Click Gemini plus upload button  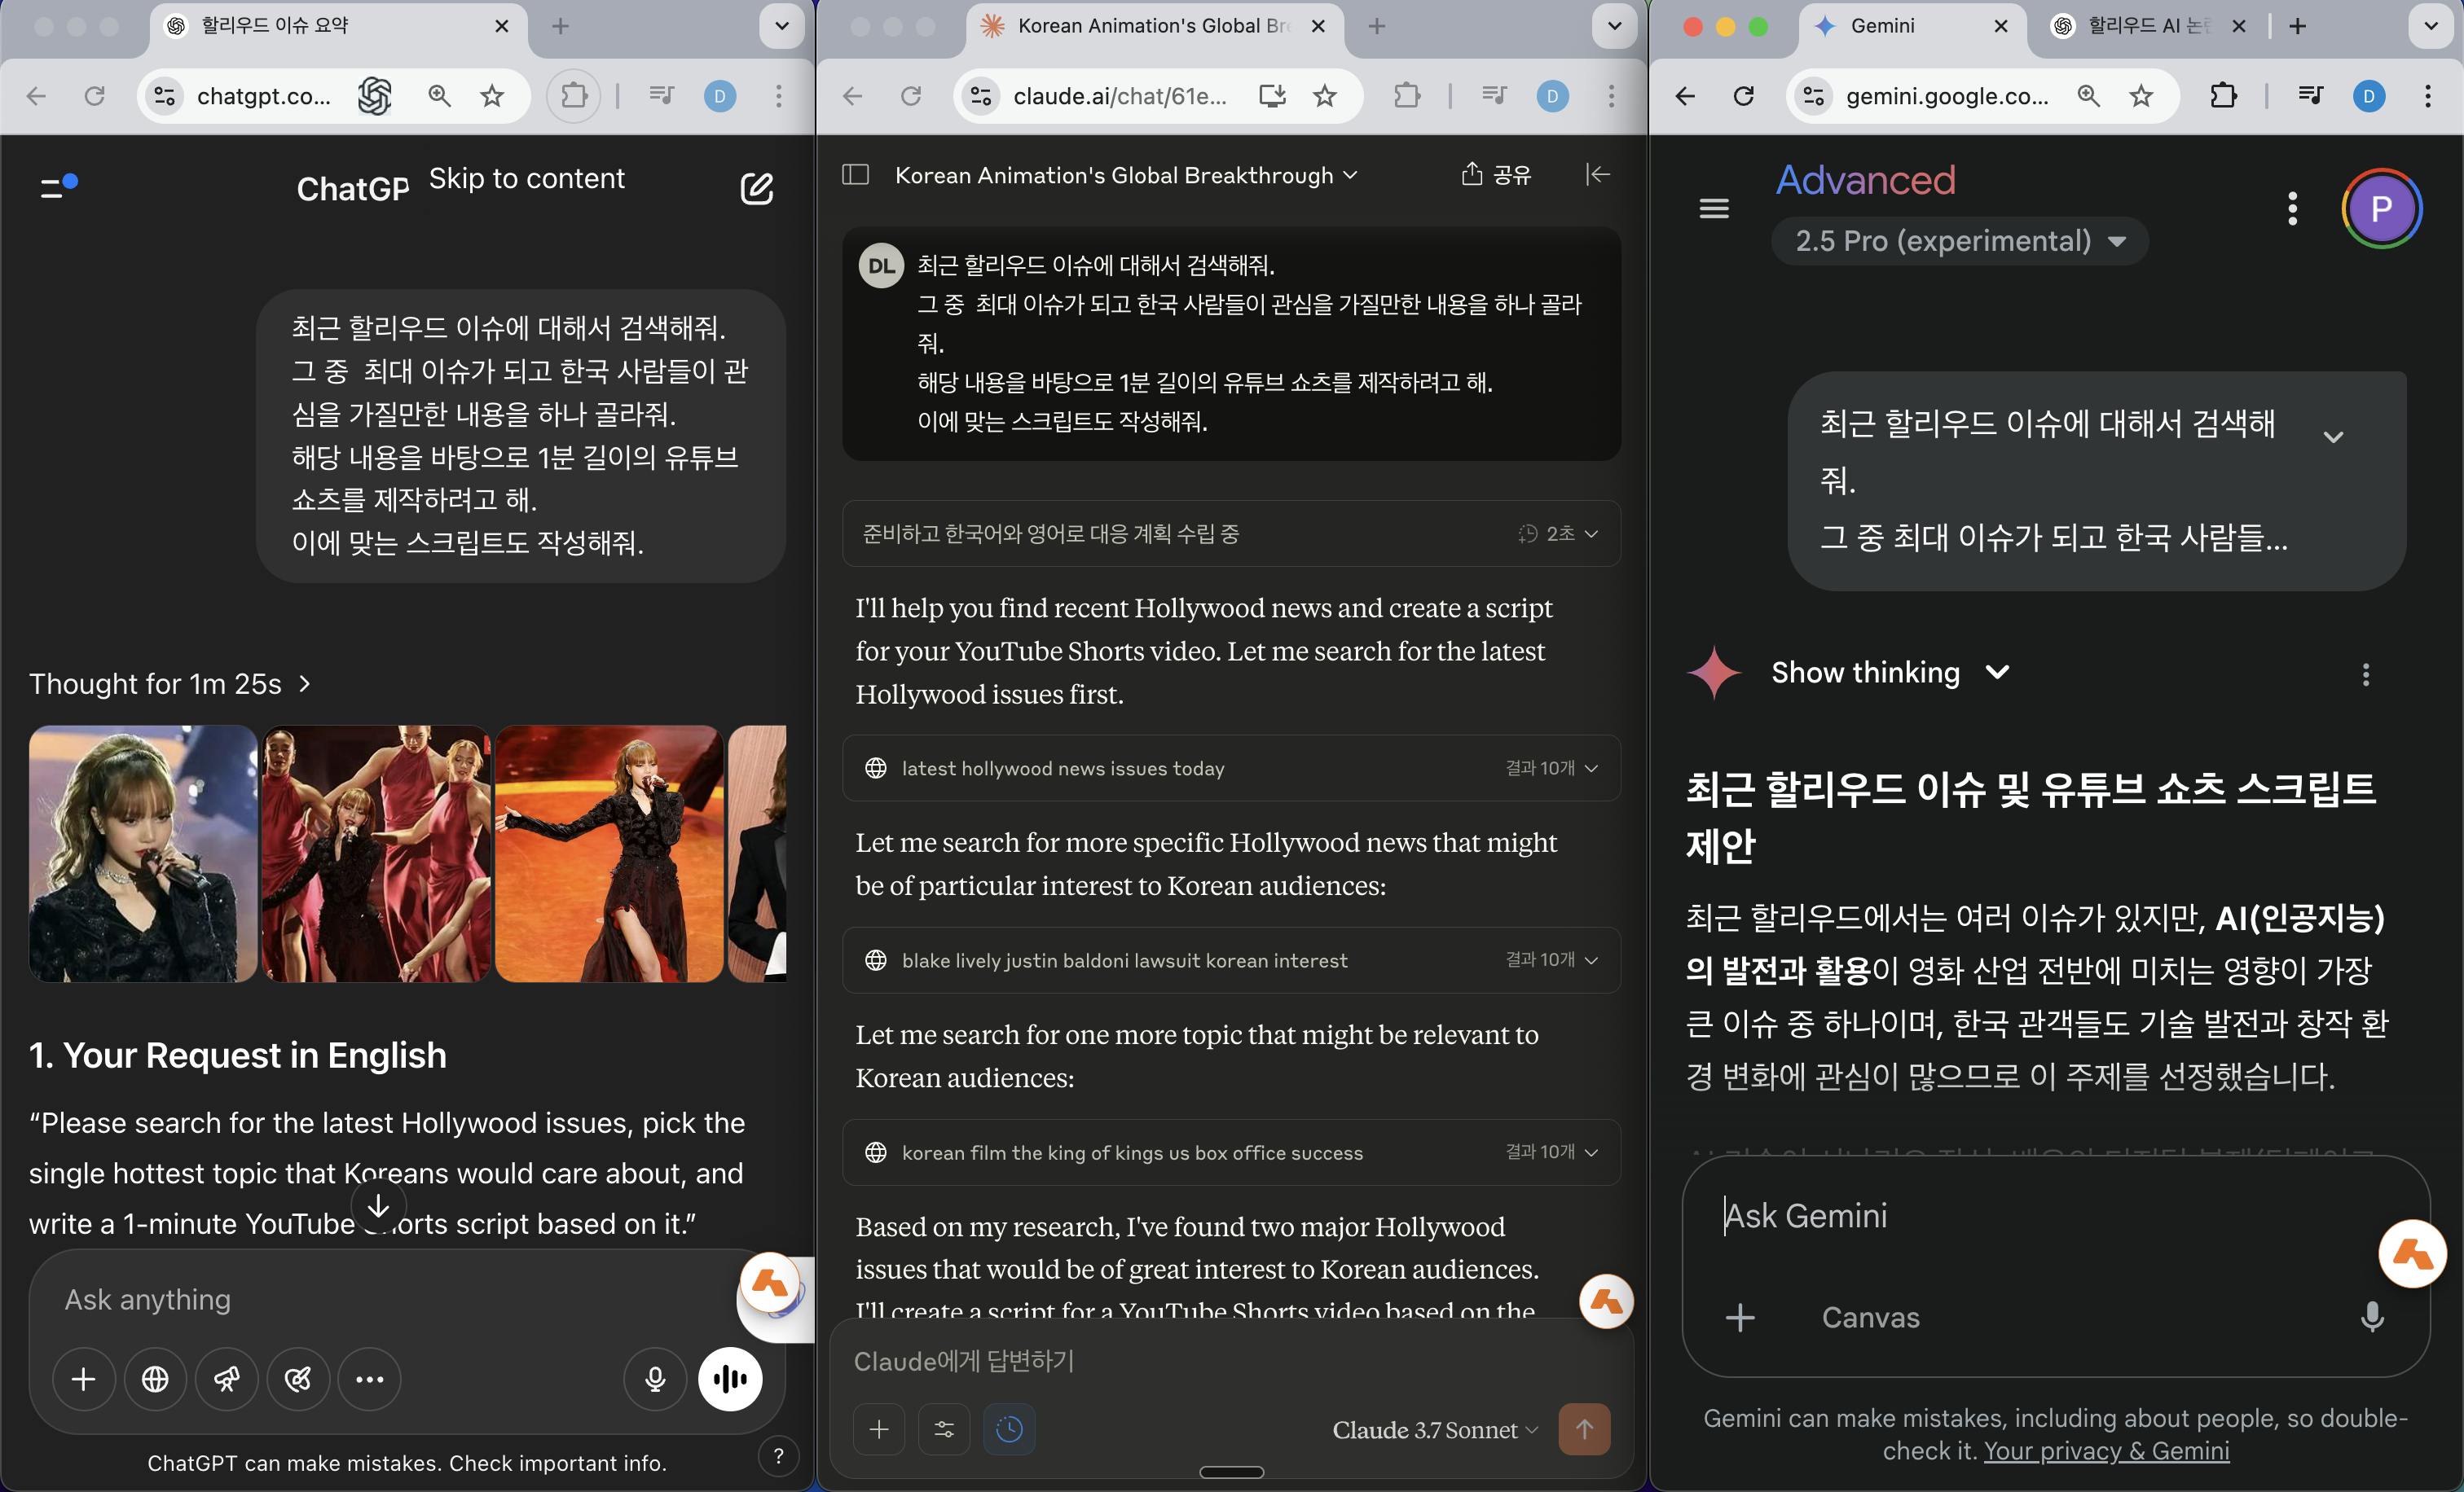click(x=1740, y=1317)
